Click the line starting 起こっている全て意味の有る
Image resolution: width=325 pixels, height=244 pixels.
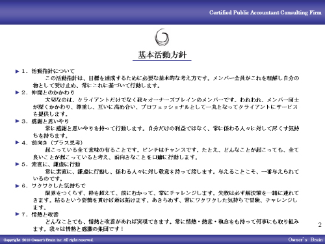pos(172,150)
